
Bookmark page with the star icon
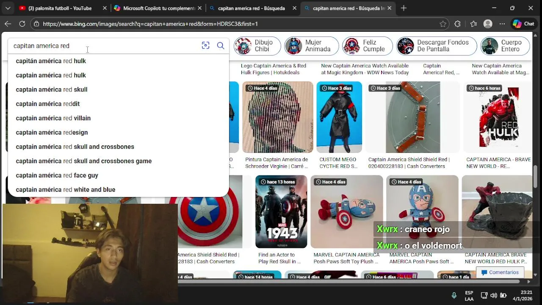[443, 24]
